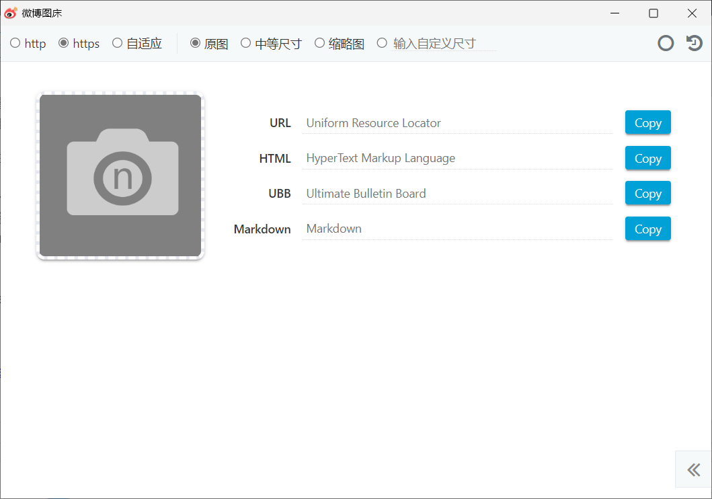Click the circle reset icon in the toolbar
This screenshot has height=499, width=712.
pyautogui.click(x=666, y=43)
